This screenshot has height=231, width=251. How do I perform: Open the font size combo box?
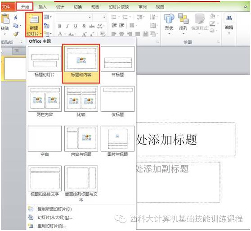(99, 17)
